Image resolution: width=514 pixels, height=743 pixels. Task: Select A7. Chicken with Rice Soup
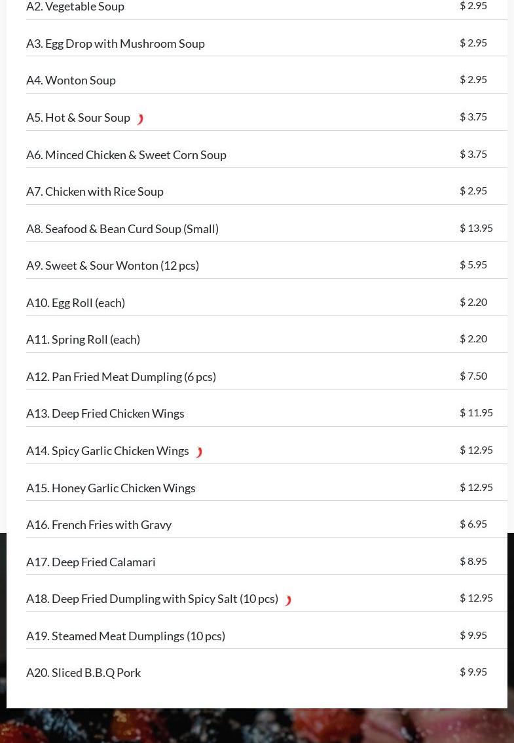point(95,191)
